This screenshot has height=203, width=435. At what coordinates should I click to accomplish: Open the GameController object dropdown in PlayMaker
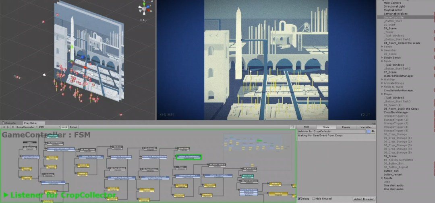[x=26, y=127]
